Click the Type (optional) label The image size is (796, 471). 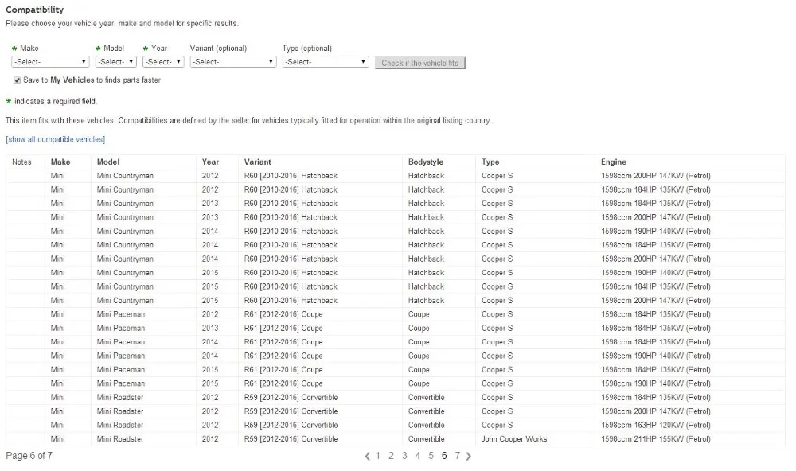tap(307, 49)
